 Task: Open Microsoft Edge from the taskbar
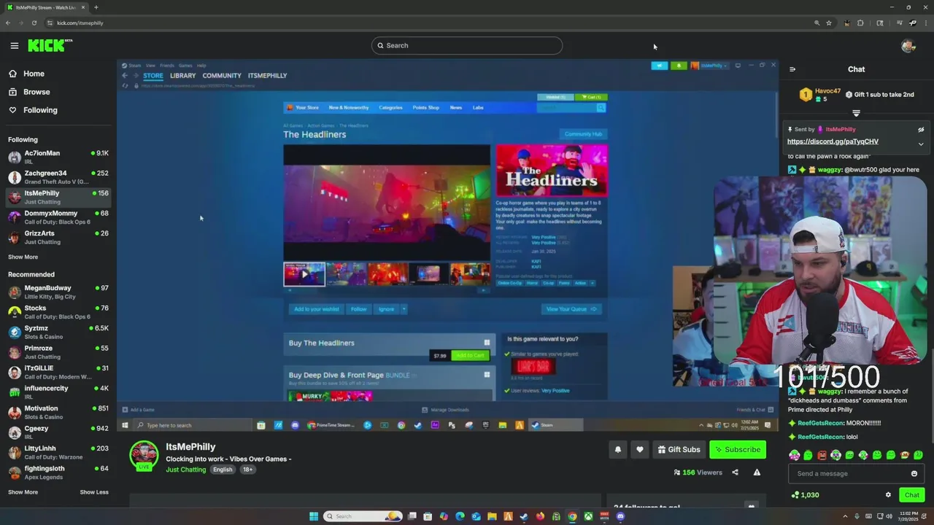pos(460,516)
